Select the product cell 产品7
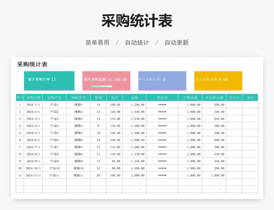Image resolution: width=274 pixels, height=210 pixels. click(54, 147)
